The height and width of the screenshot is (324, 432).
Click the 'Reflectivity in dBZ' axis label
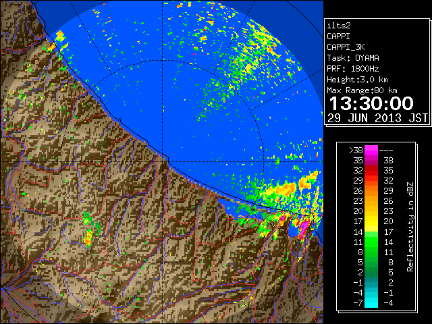pos(410,227)
